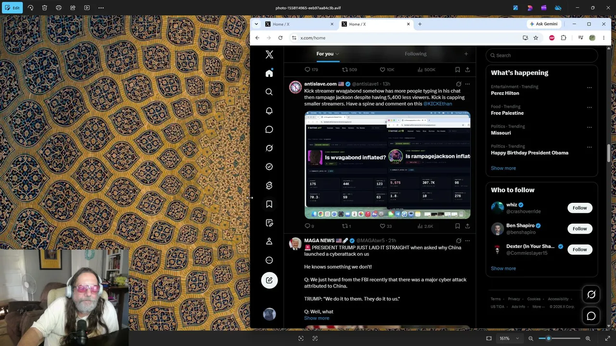Open X Bookmarks in sidebar

pos(269,204)
